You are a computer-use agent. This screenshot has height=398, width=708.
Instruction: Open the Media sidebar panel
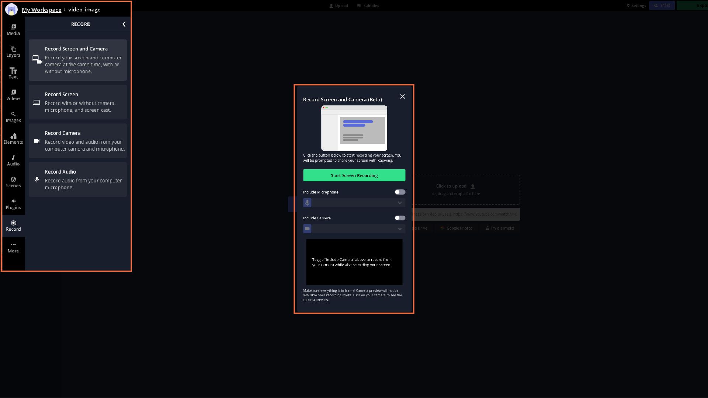point(13,29)
